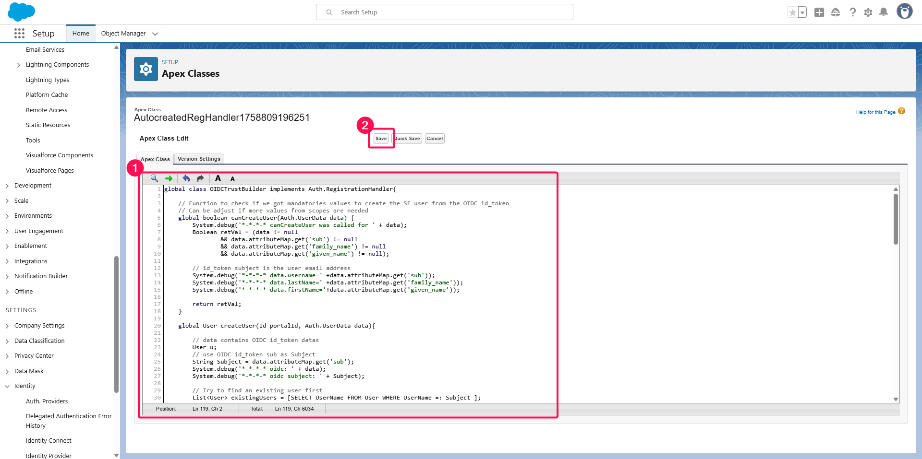922x459 pixels.
Task: Open Trailhead guidance center icon
Action: coord(836,12)
